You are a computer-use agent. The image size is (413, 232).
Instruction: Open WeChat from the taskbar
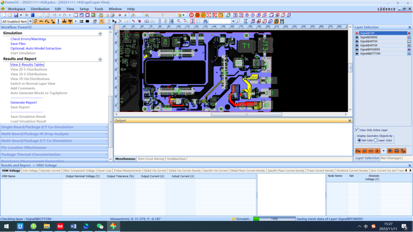pyautogui.click(x=100, y=226)
